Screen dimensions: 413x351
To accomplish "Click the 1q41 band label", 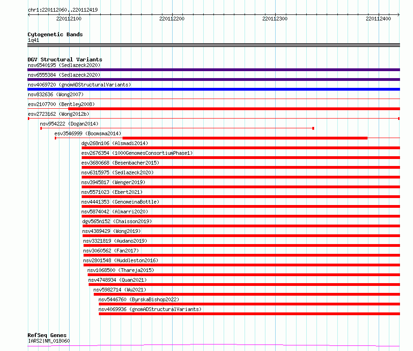I will click(x=33, y=40).
